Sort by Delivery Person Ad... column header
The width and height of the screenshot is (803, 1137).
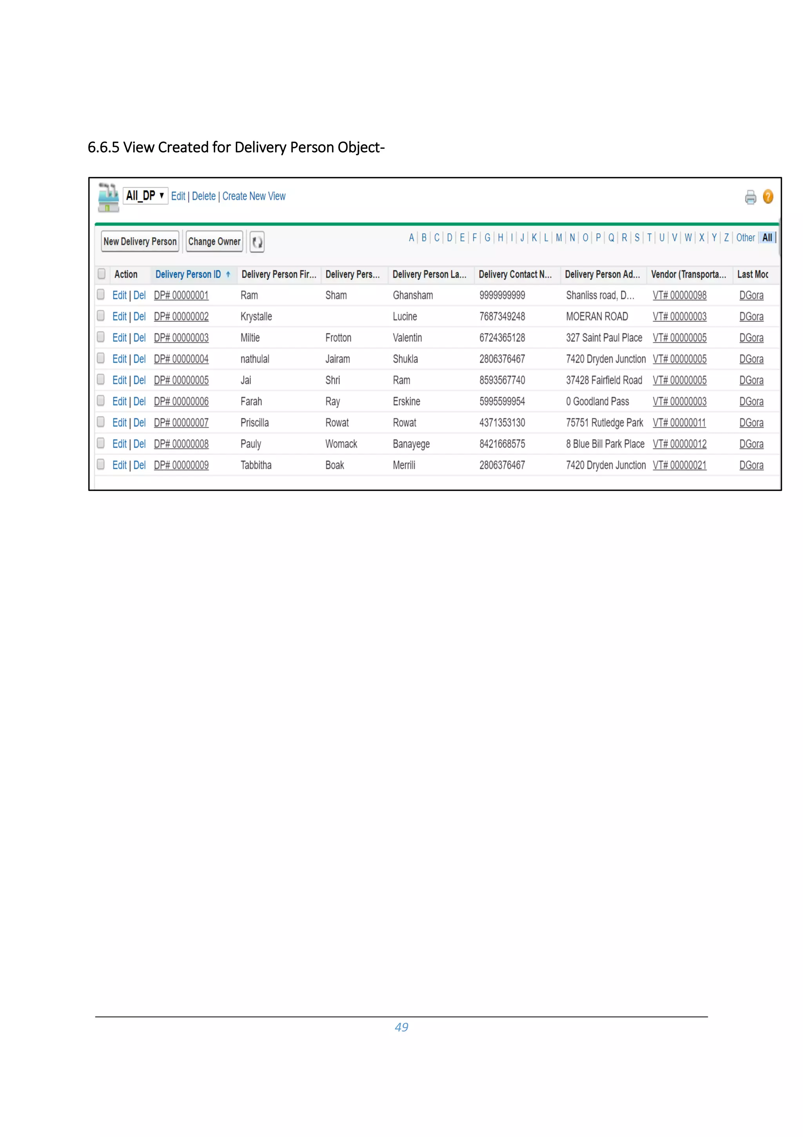click(602, 274)
